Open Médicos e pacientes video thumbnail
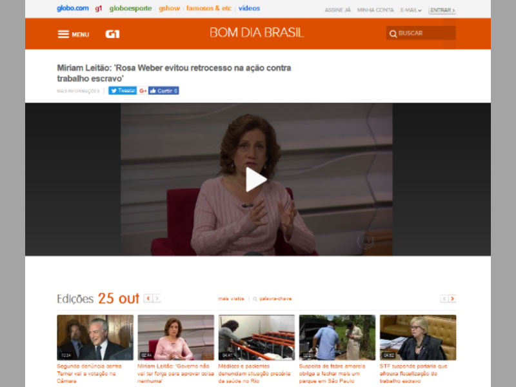Image resolution: width=516 pixels, height=387 pixels. pyautogui.click(x=256, y=337)
